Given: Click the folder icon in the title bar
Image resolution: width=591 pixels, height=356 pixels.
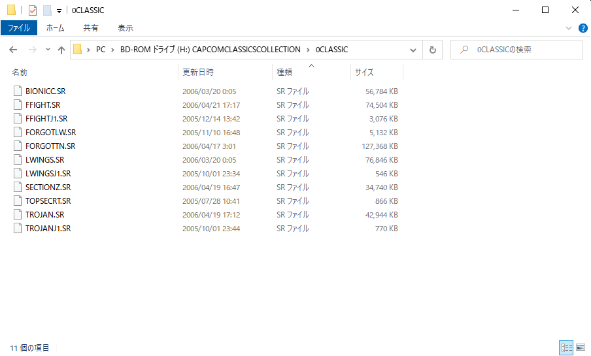Looking at the screenshot, I should pyautogui.click(x=11, y=10).
